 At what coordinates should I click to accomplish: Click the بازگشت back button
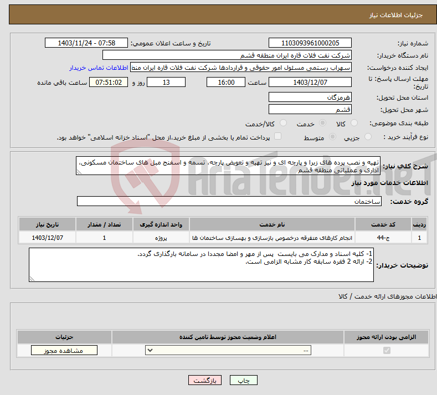(205, 380)
